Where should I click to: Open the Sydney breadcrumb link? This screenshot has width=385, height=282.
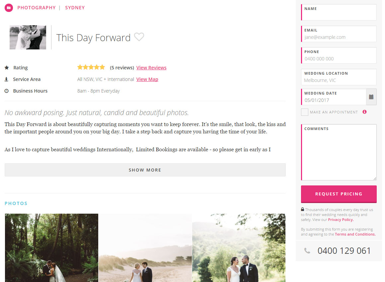tap(75, 8)
